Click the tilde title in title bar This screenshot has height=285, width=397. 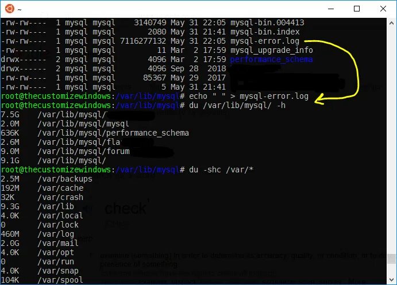(20, 10)
